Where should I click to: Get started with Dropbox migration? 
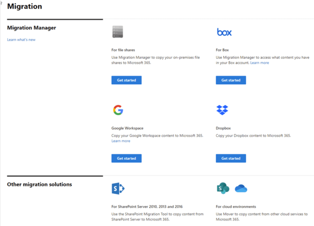[231, 158]
